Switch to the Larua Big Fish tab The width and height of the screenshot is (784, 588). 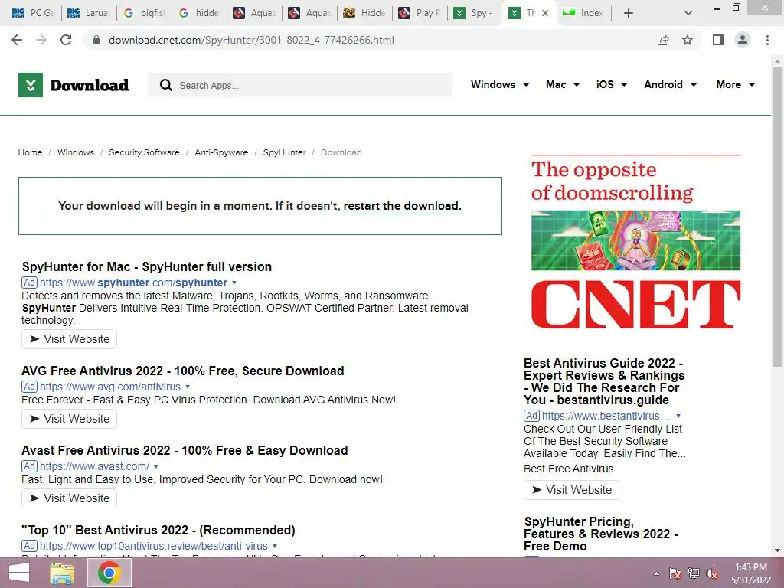[88, 13]
